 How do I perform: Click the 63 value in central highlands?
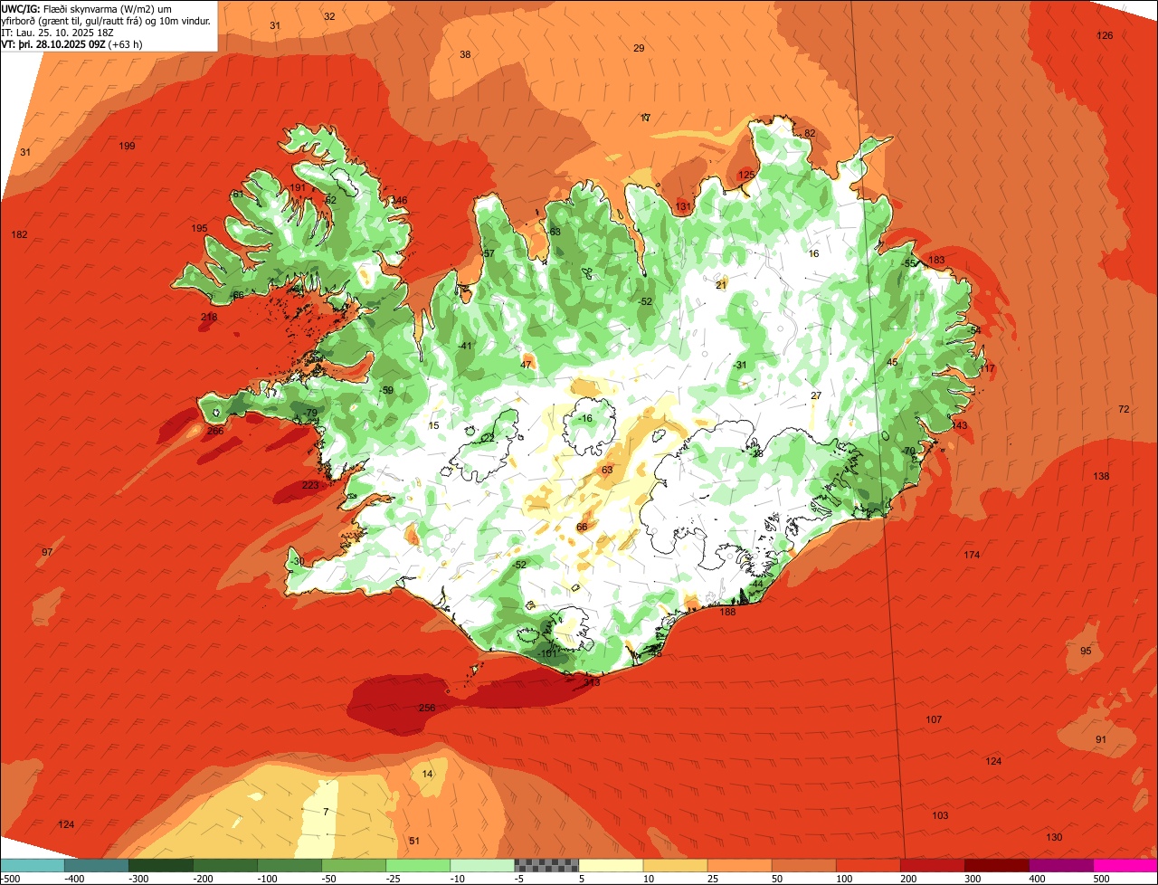(x=607, y=470)
